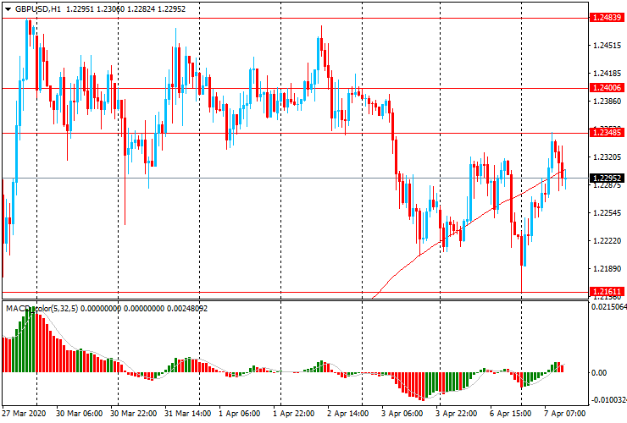Click the 1 Apr 06:00 time label

[x=240, y=414]
